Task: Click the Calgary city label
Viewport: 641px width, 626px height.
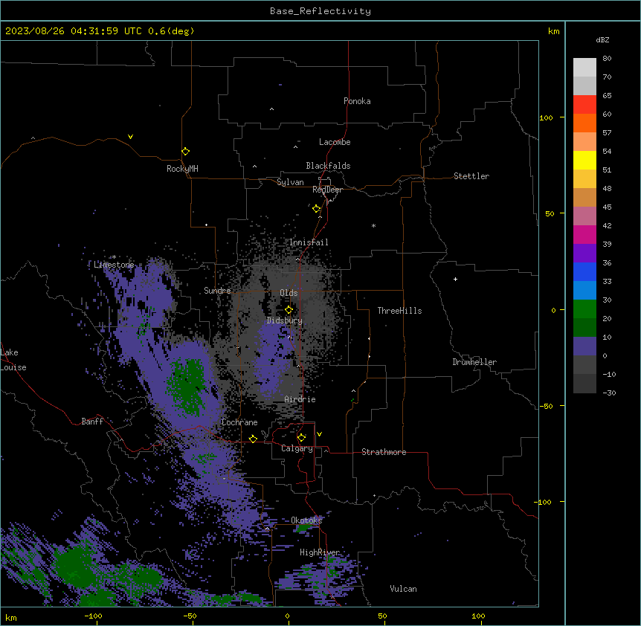Action: click(x=297, y=448)
